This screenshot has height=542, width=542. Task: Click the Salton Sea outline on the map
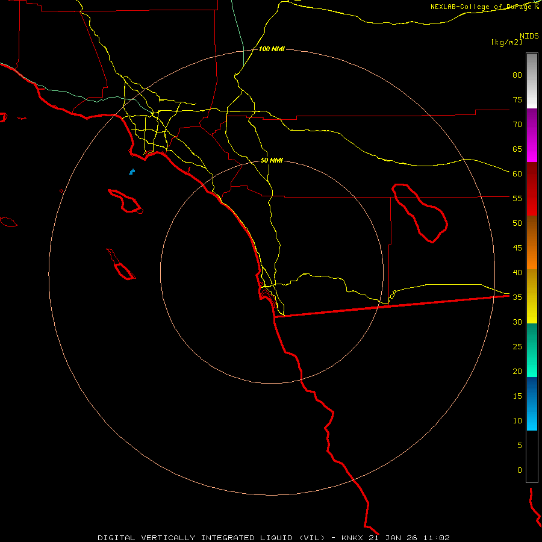click(x=420, y=213)
